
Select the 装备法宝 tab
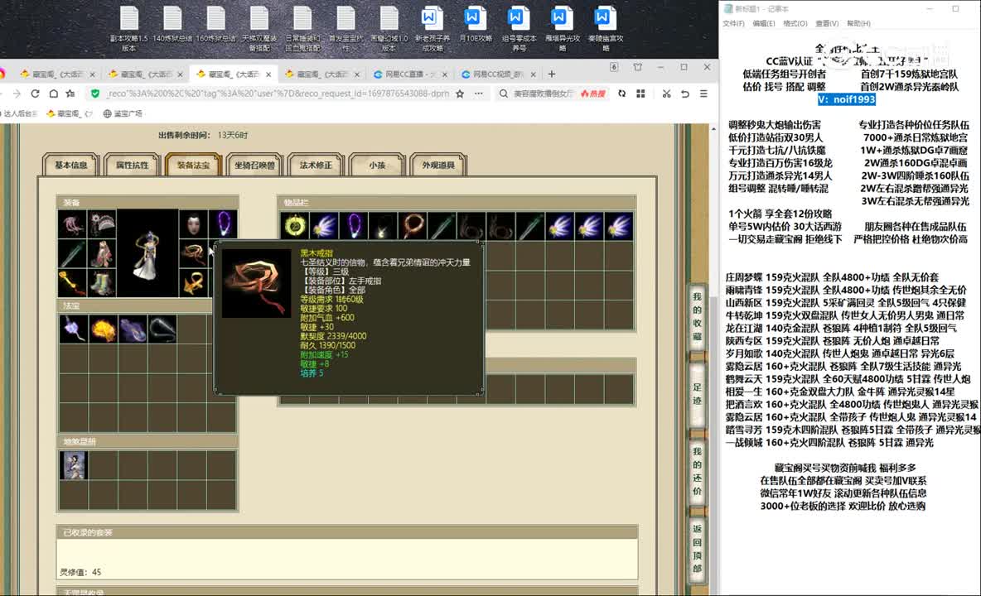pyautogui.click(x=193, y=165)
